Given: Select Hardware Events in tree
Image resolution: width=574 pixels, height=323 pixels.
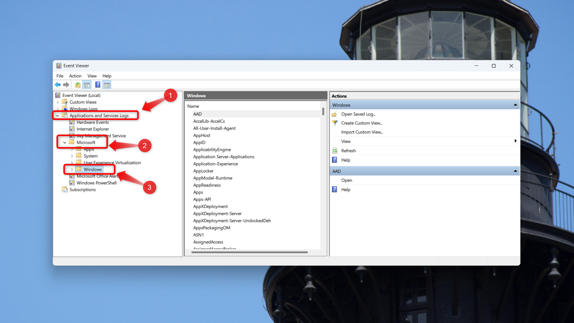Looking at the screenshot, I should pos(93,122).
